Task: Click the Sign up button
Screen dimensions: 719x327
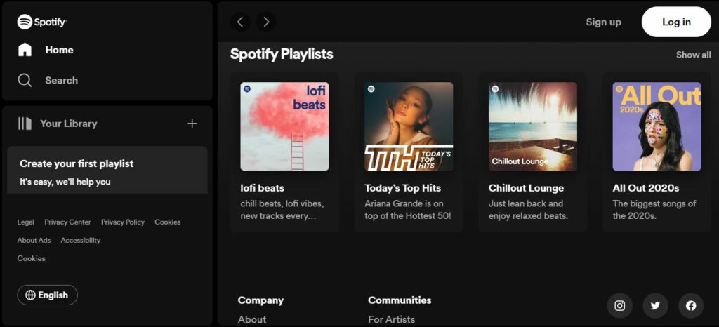Action: [x=603, y=22]
